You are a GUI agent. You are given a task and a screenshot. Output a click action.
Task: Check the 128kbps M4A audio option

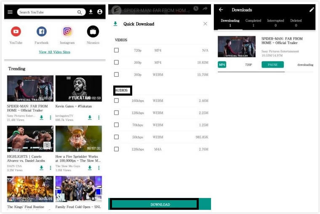(x=116, y=149)
